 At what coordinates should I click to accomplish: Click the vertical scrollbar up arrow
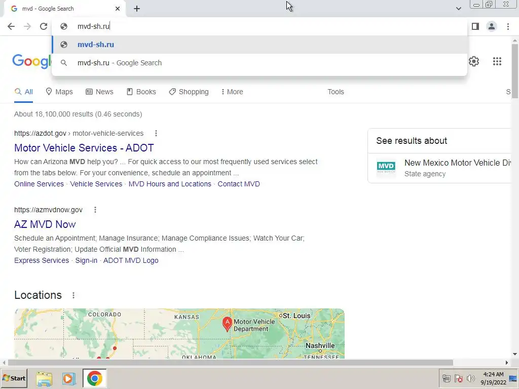click(x=515, y=41)
